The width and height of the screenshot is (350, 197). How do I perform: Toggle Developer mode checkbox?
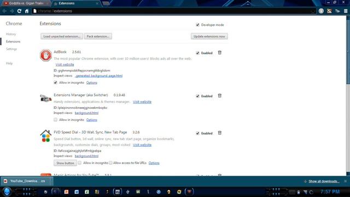(197, 25)
